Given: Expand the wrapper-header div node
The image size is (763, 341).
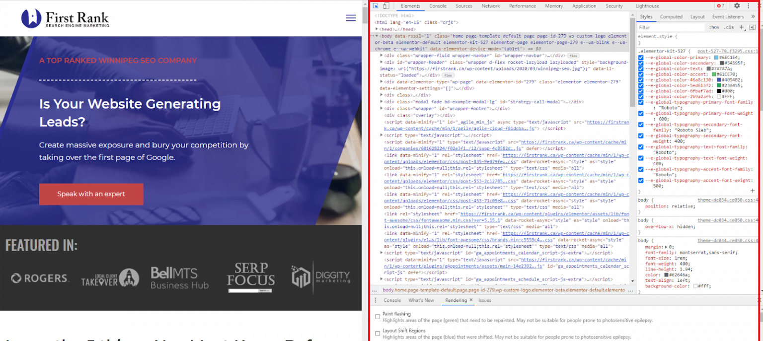Looking at the screenshot, I should tap(381, 63).
